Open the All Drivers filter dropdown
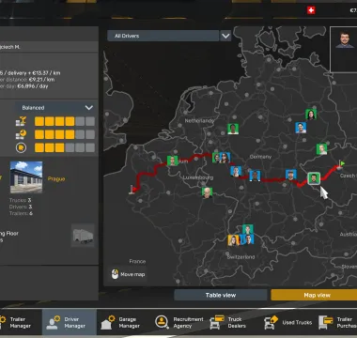This screenshot has width=357, height=338. pos(163,36)
